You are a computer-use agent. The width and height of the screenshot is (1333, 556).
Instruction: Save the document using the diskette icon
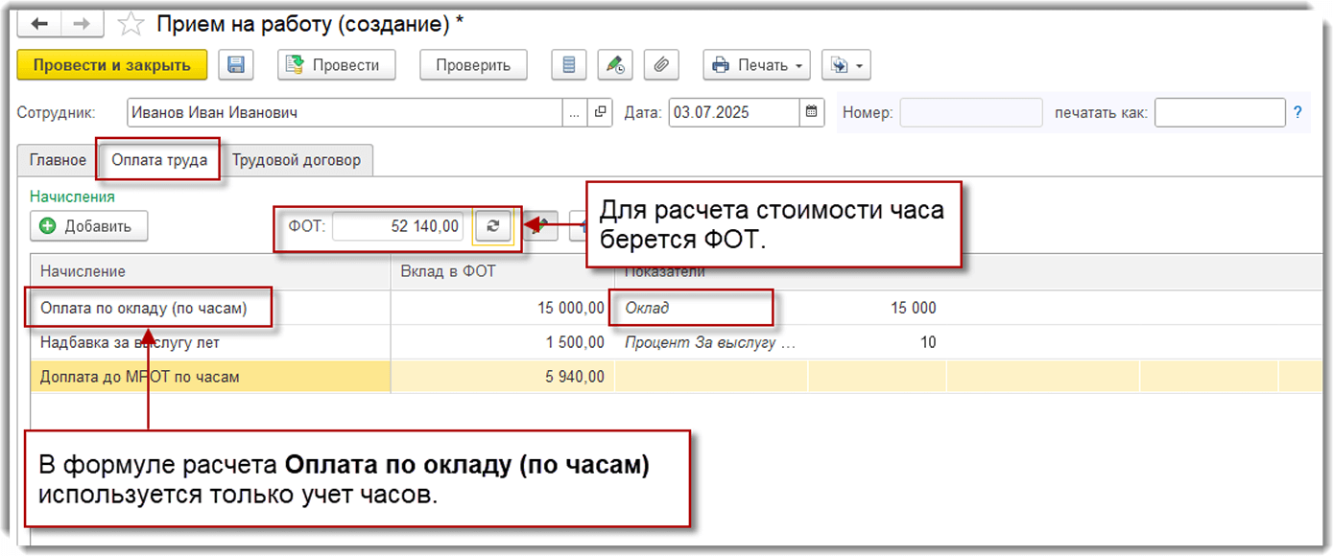point(236,65)
